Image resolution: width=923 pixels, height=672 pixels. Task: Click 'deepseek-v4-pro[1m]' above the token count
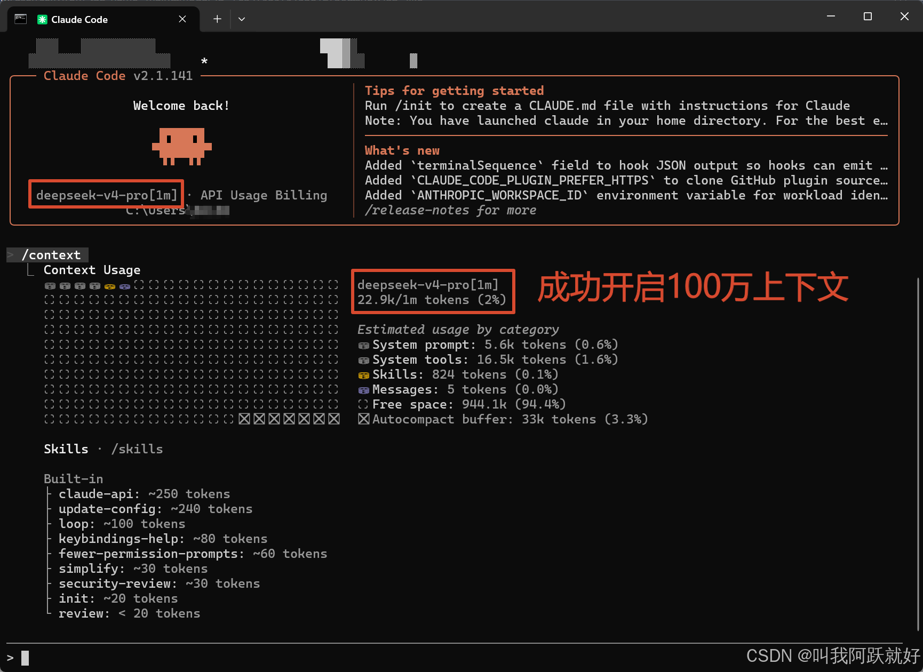pos(428,285)
